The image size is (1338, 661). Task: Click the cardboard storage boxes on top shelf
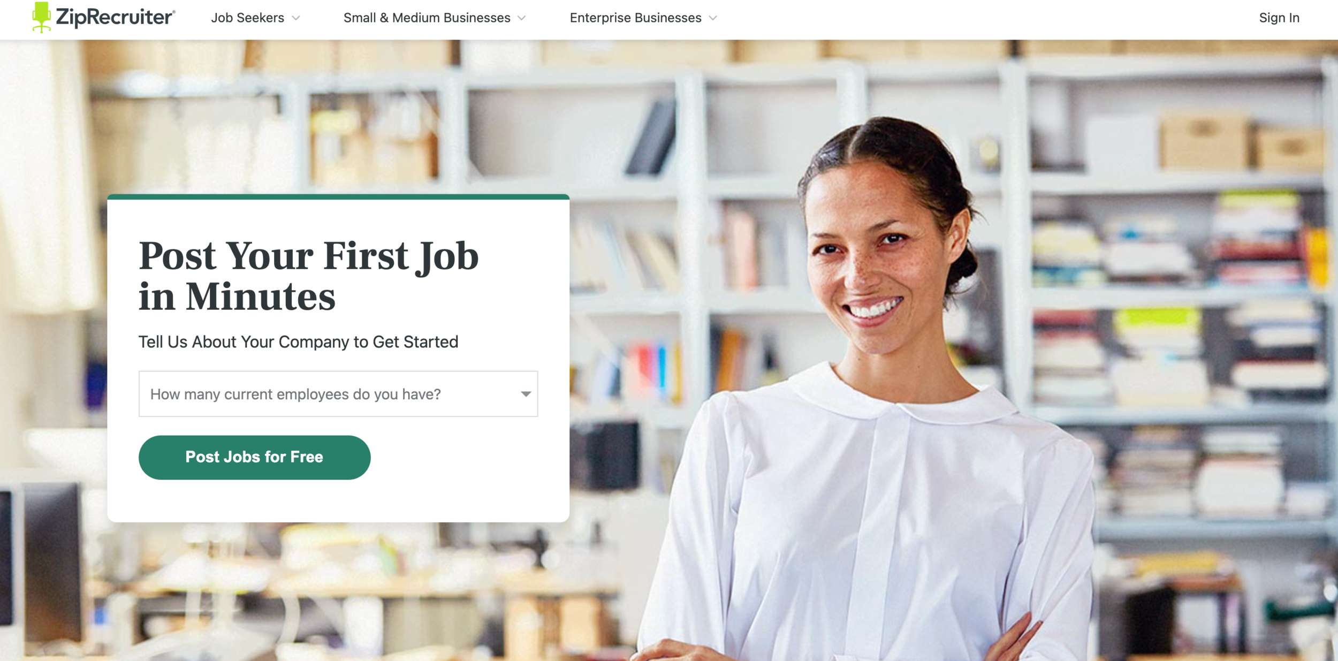[1242, 142]
